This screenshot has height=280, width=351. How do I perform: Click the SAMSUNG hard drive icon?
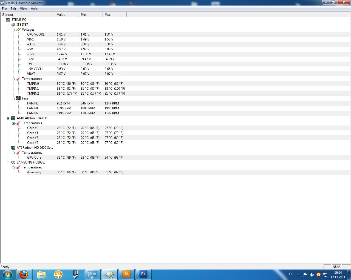[13, 162]
